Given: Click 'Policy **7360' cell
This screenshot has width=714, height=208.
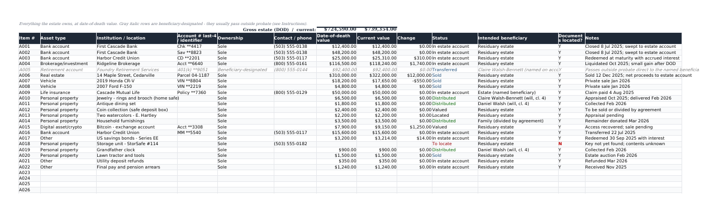Looking at the screenshot, I should 197,92.
